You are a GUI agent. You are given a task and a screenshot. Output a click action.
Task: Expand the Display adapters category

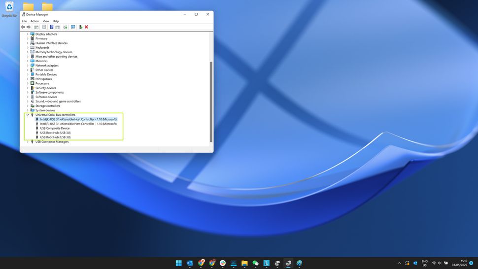[x=28, y=34]
